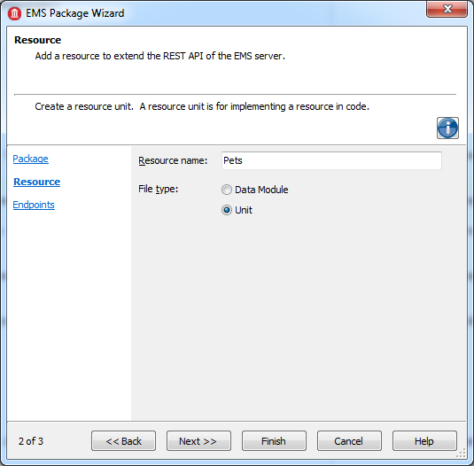Click the EMS Package Wizard title text
474x466 pixels.
(x=75, y=13)
